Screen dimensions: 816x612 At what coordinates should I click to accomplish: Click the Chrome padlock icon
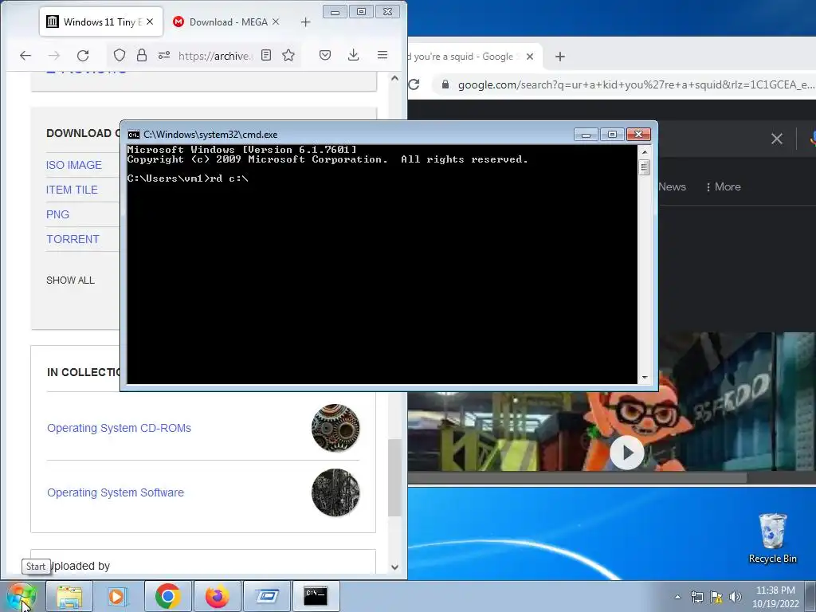445,84
